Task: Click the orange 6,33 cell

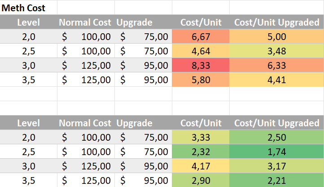Action: (276, 65)
